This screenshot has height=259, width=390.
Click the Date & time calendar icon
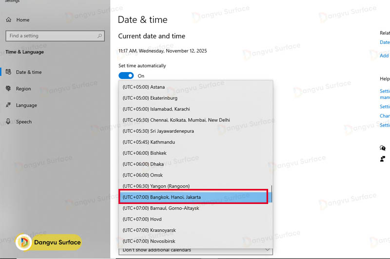[x=9, y=72]
